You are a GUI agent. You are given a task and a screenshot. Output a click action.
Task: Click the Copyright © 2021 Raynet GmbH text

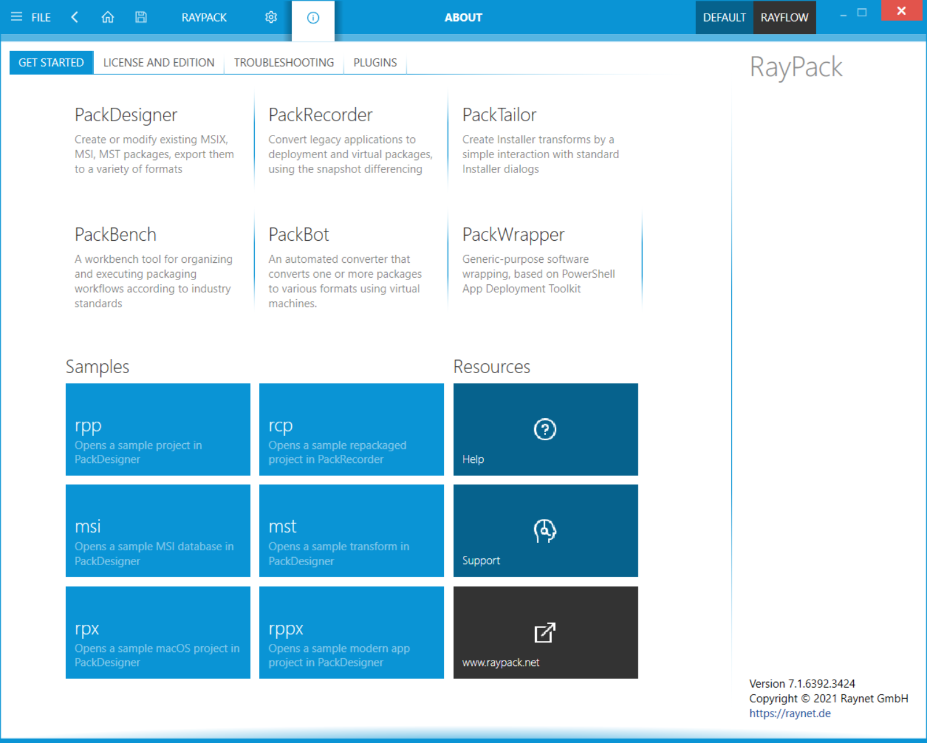coord(829,699)
